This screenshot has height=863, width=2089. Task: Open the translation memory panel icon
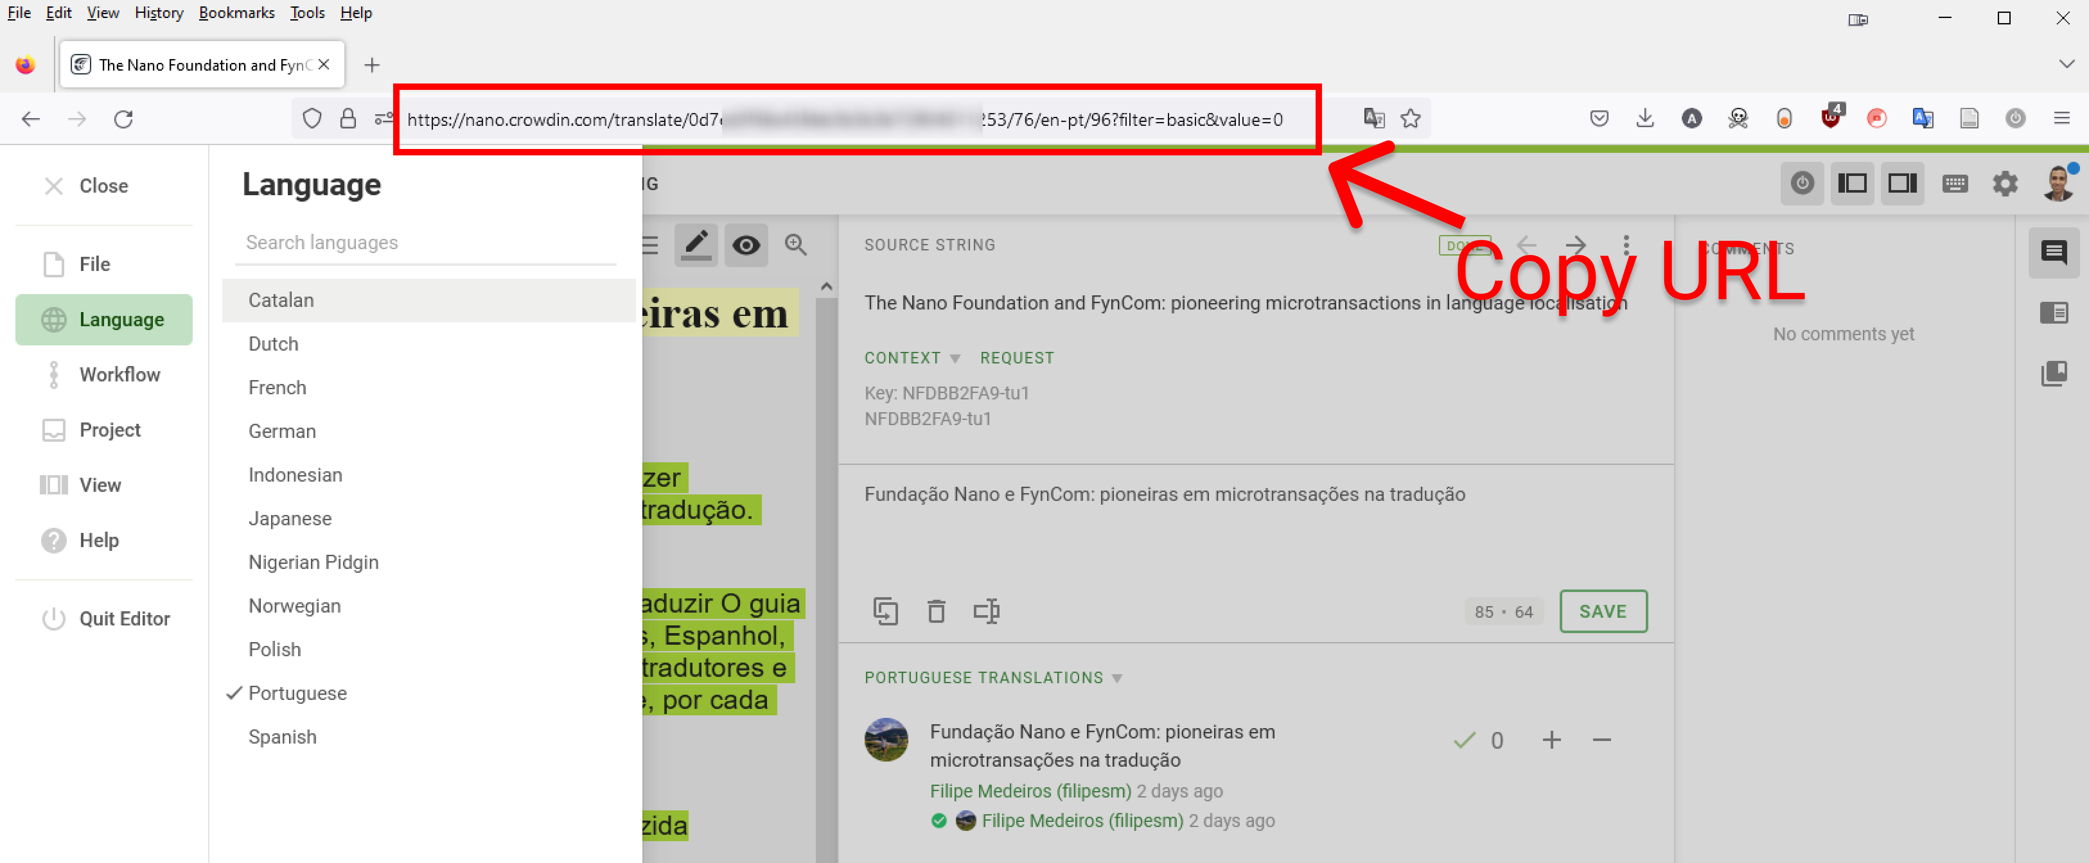pos(2053,373)
